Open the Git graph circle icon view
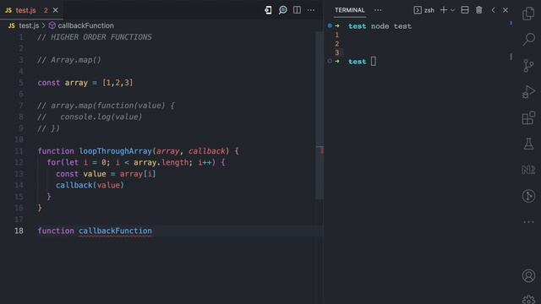541x304 pixels. pyautogui.click(x=528, y=196)
